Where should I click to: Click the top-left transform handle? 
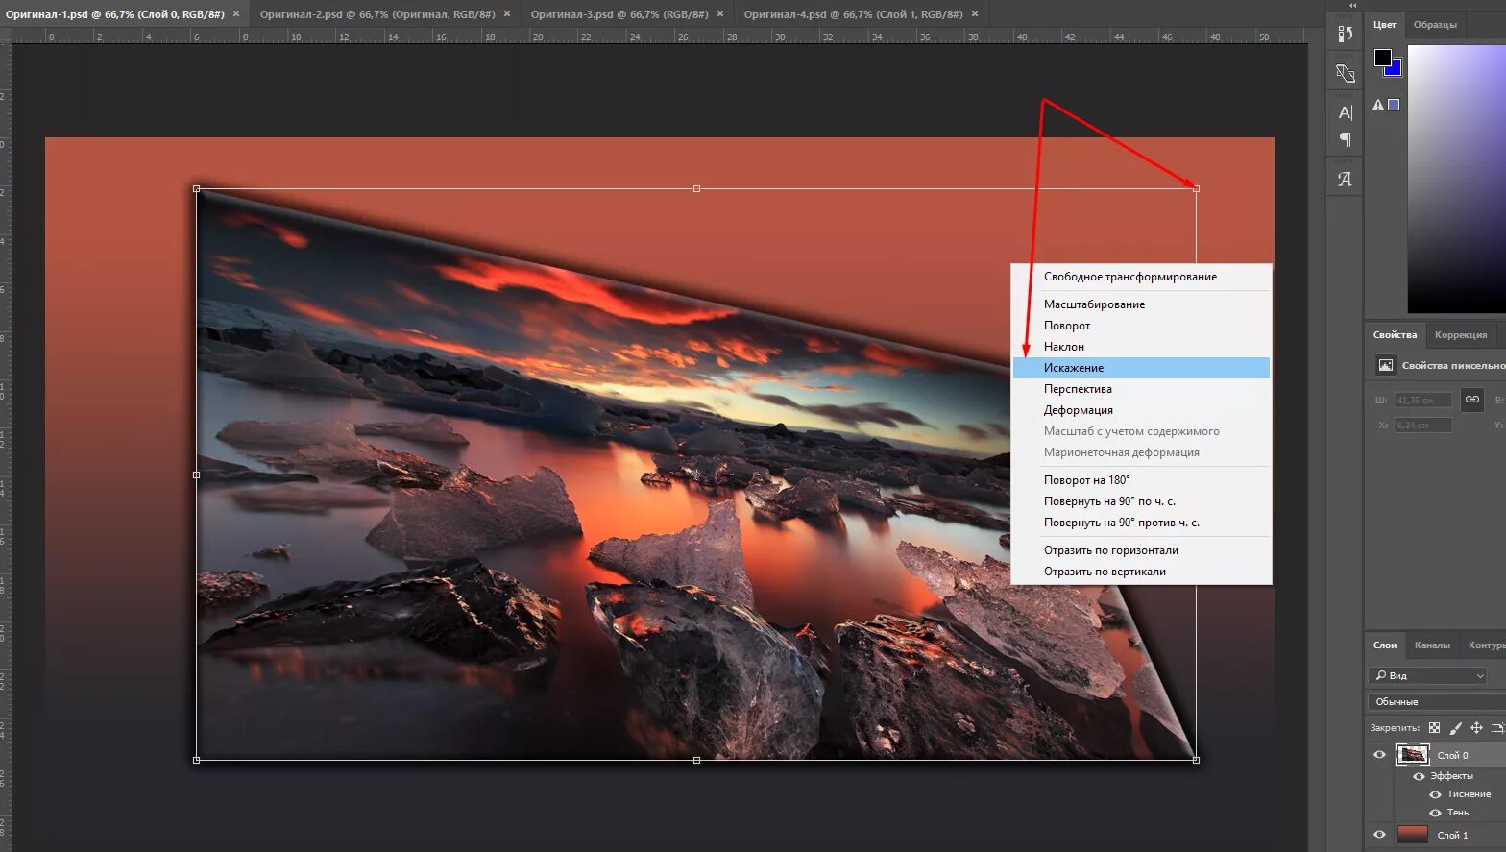(x=197, y=189)
